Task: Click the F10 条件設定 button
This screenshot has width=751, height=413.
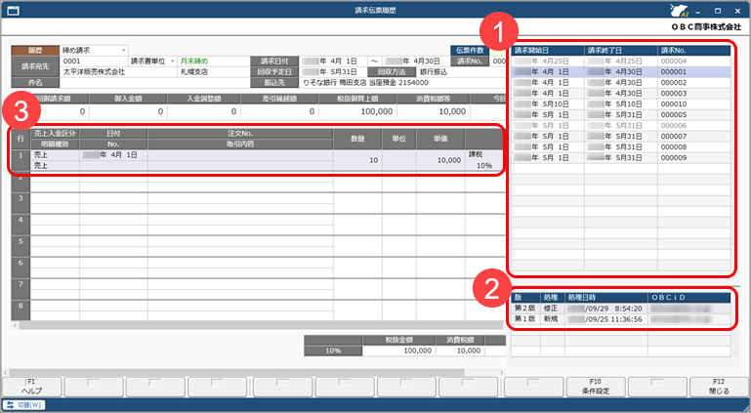Action: (x=596, y=387)
